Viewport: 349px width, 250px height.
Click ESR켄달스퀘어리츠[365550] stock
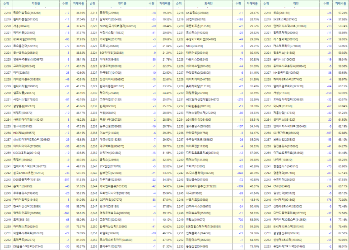(203, 226)
